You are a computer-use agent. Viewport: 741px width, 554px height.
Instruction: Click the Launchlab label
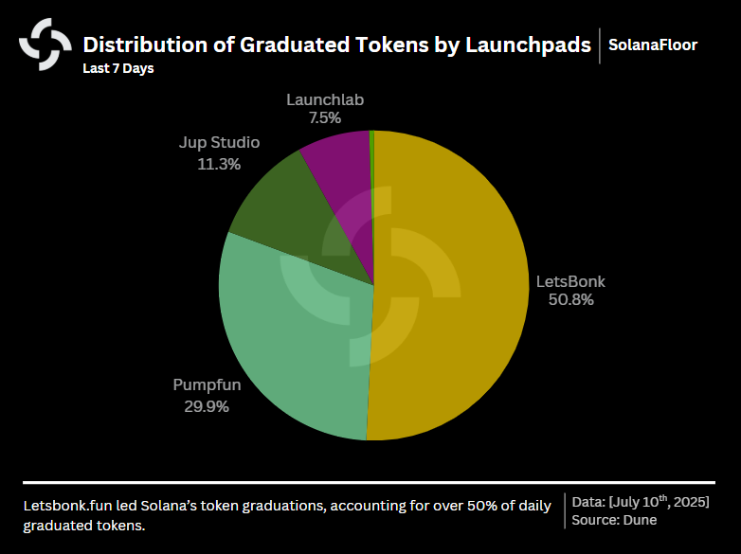[325, 99]
